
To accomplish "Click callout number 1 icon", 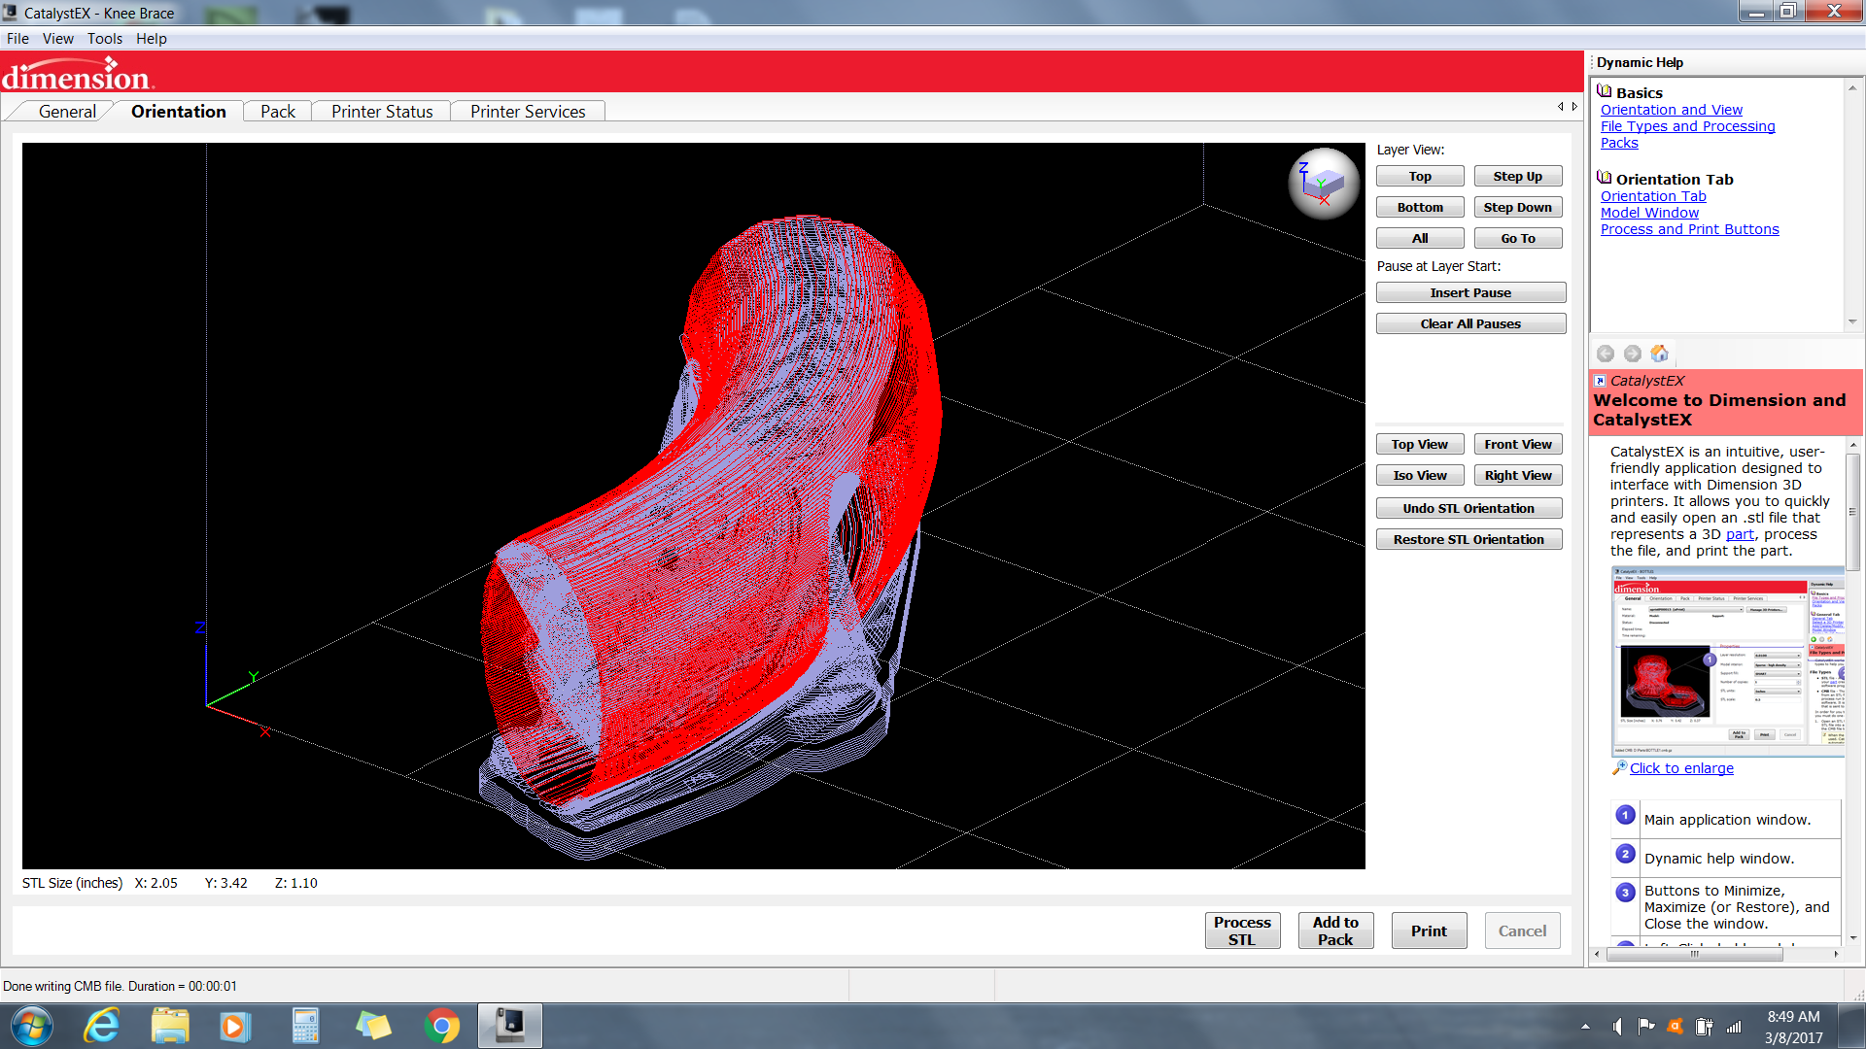I will [x=1625, y=815].
